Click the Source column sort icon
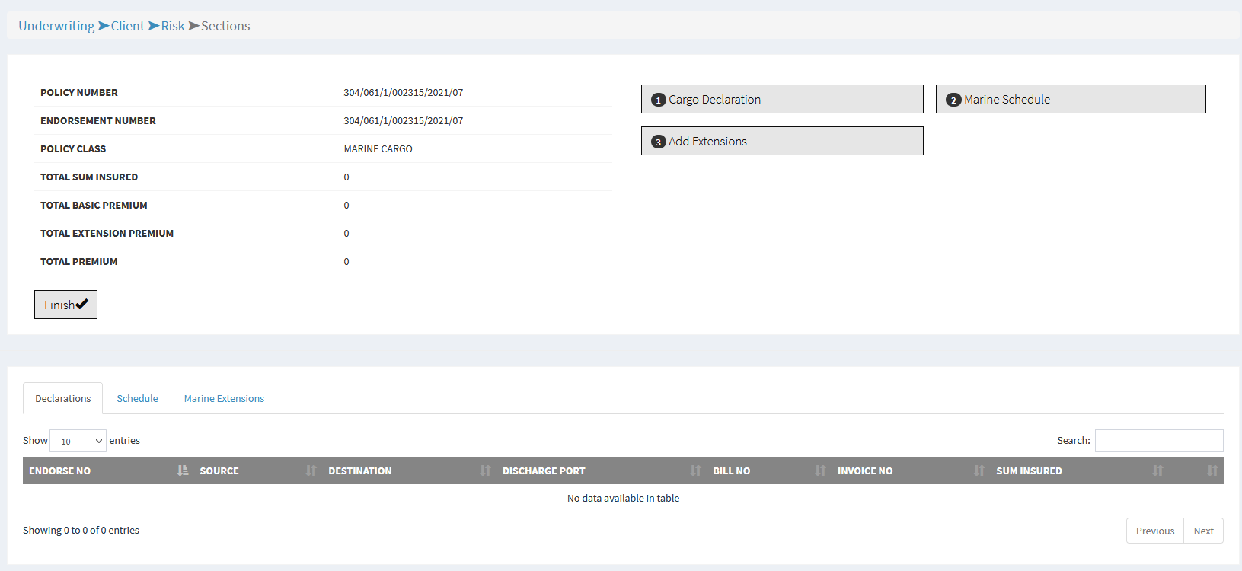Viewport: 1242px width, 571px height. point(311,471)
